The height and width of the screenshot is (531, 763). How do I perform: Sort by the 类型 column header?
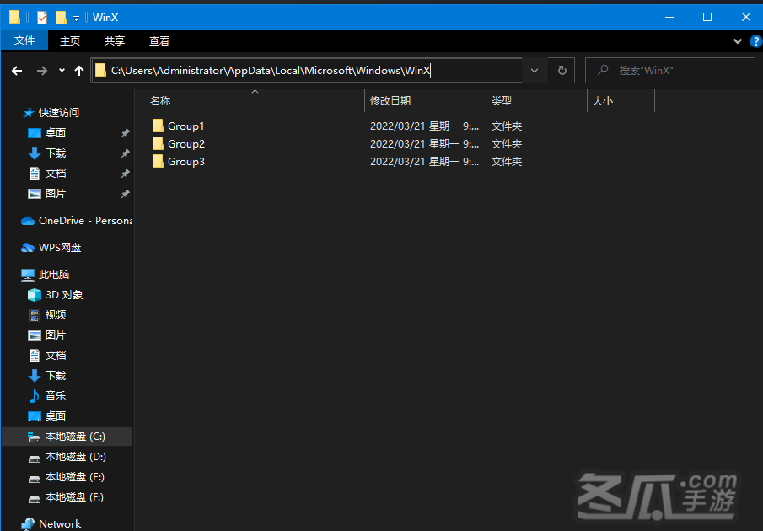[x=501, y=100]
